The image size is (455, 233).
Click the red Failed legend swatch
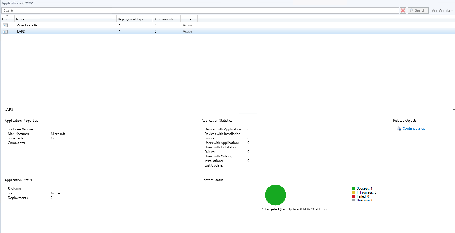353,196
